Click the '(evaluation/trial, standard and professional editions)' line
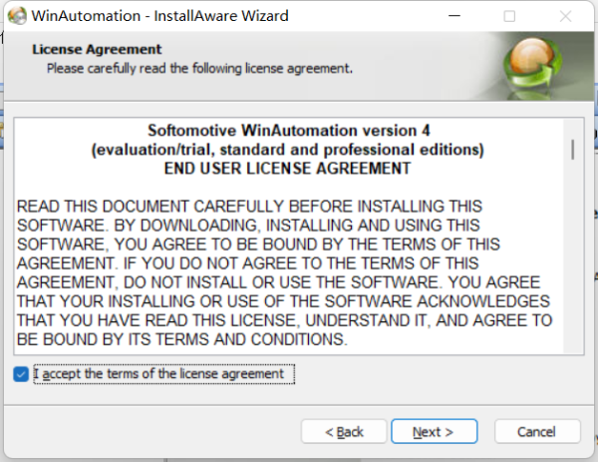This screenshot has height=462, width=598. pyautogui.click(x=288, y=150)
